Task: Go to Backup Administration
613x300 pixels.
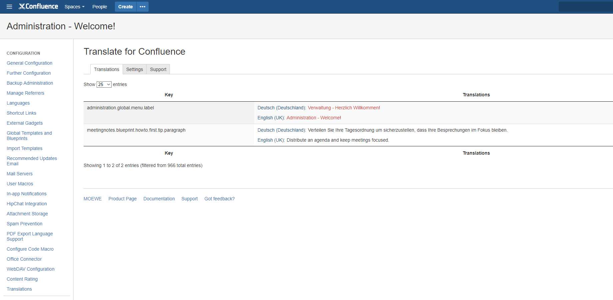Action: [30, 83]
